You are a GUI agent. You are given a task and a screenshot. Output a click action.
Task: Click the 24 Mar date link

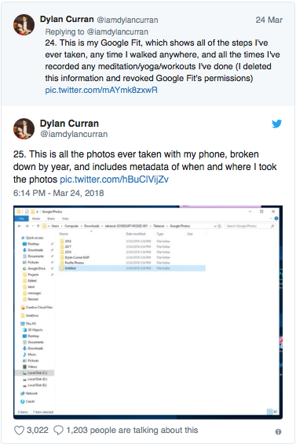point(269,20)
